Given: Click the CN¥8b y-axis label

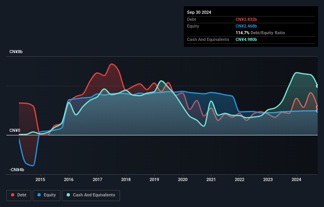Looking at the screenshot, I should (x=16, y=52).
